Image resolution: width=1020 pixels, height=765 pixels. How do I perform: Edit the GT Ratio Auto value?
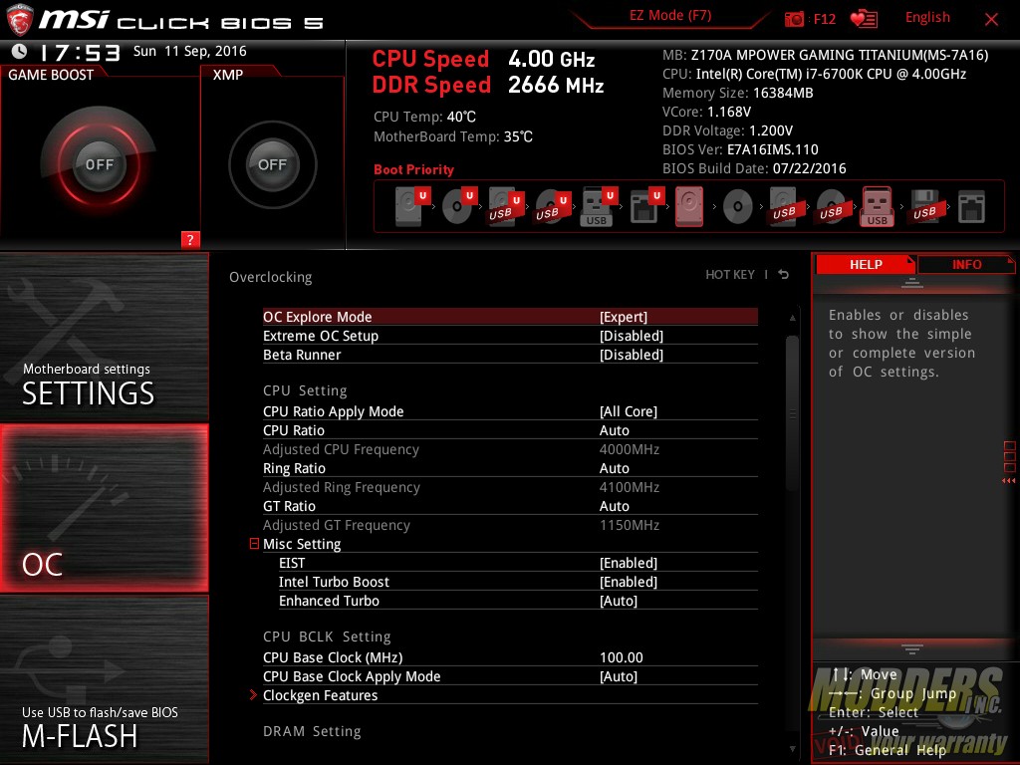click(510, 505)
